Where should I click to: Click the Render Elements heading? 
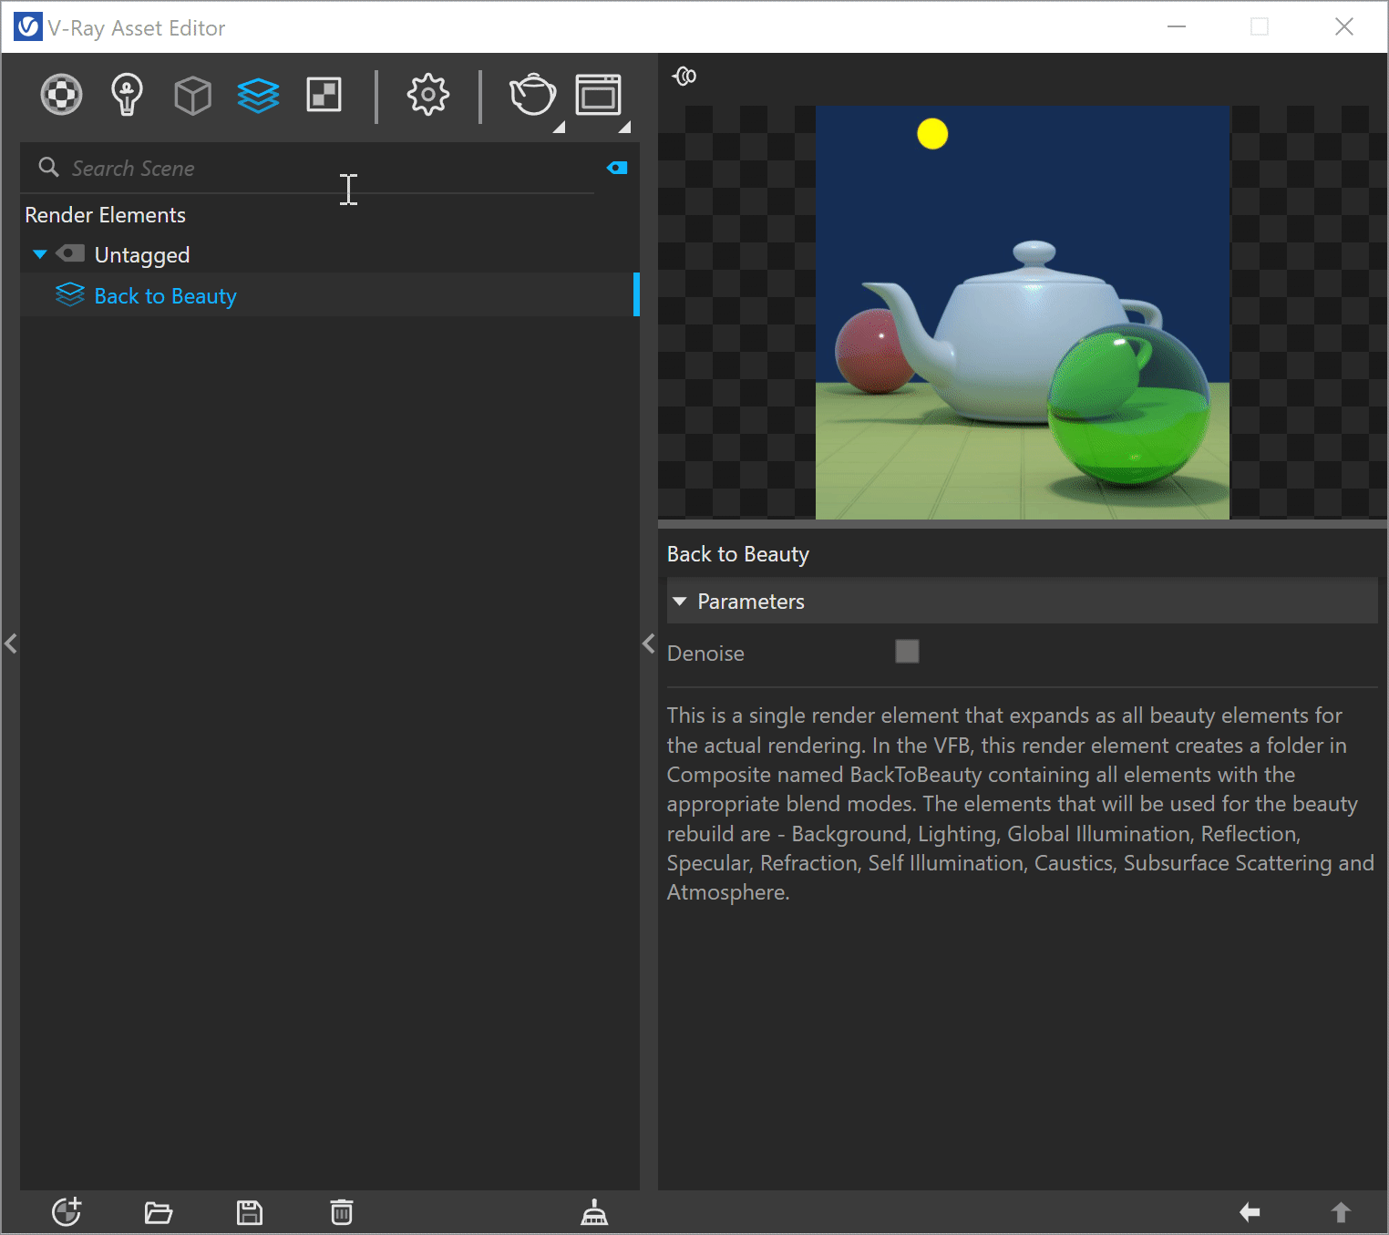pyautogui.click(x=105, y=215)
